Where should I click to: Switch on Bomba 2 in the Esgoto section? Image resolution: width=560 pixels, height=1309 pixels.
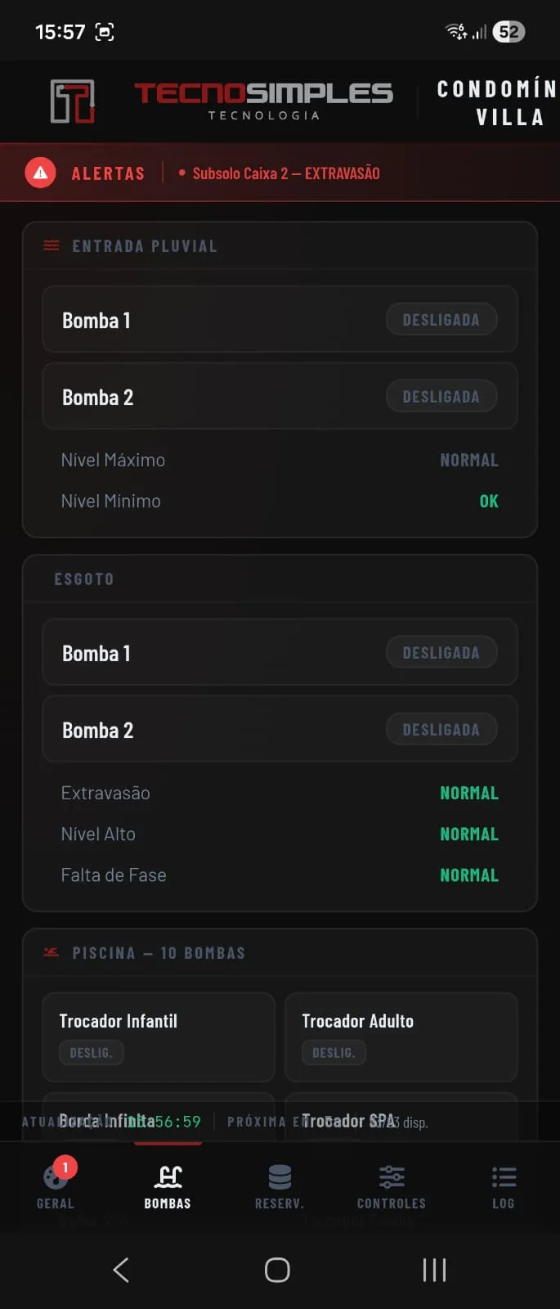click(441, 729)
